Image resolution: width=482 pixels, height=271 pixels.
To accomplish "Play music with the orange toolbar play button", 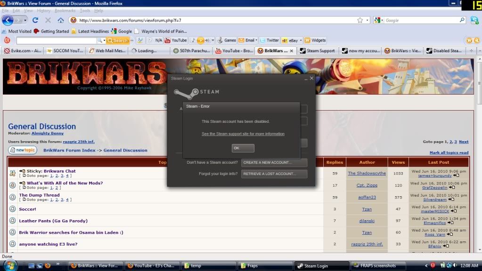I will (x=200, y=40).
